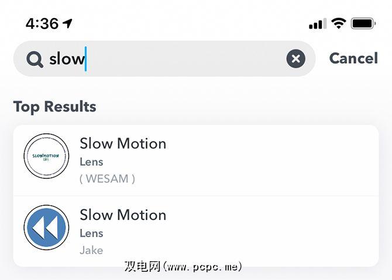
Task: Tap the "( WESAM )" creator name
Action: point(107,179)
